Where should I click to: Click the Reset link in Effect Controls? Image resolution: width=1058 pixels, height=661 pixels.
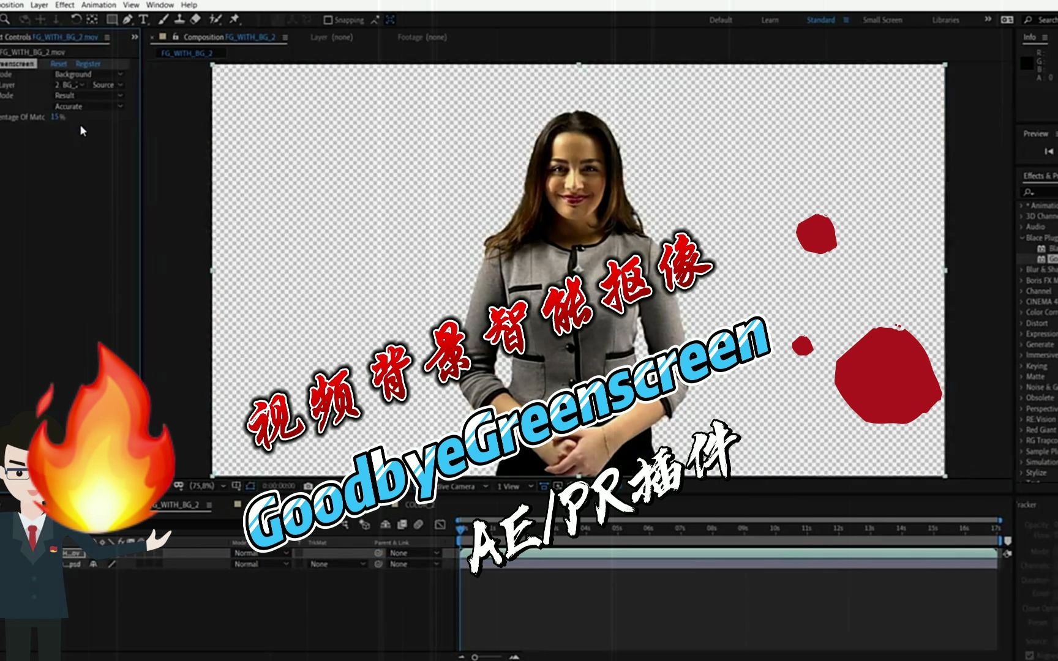coord(59,64)
